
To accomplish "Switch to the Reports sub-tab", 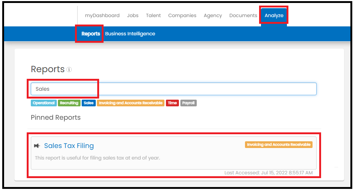I will point(91,34).
